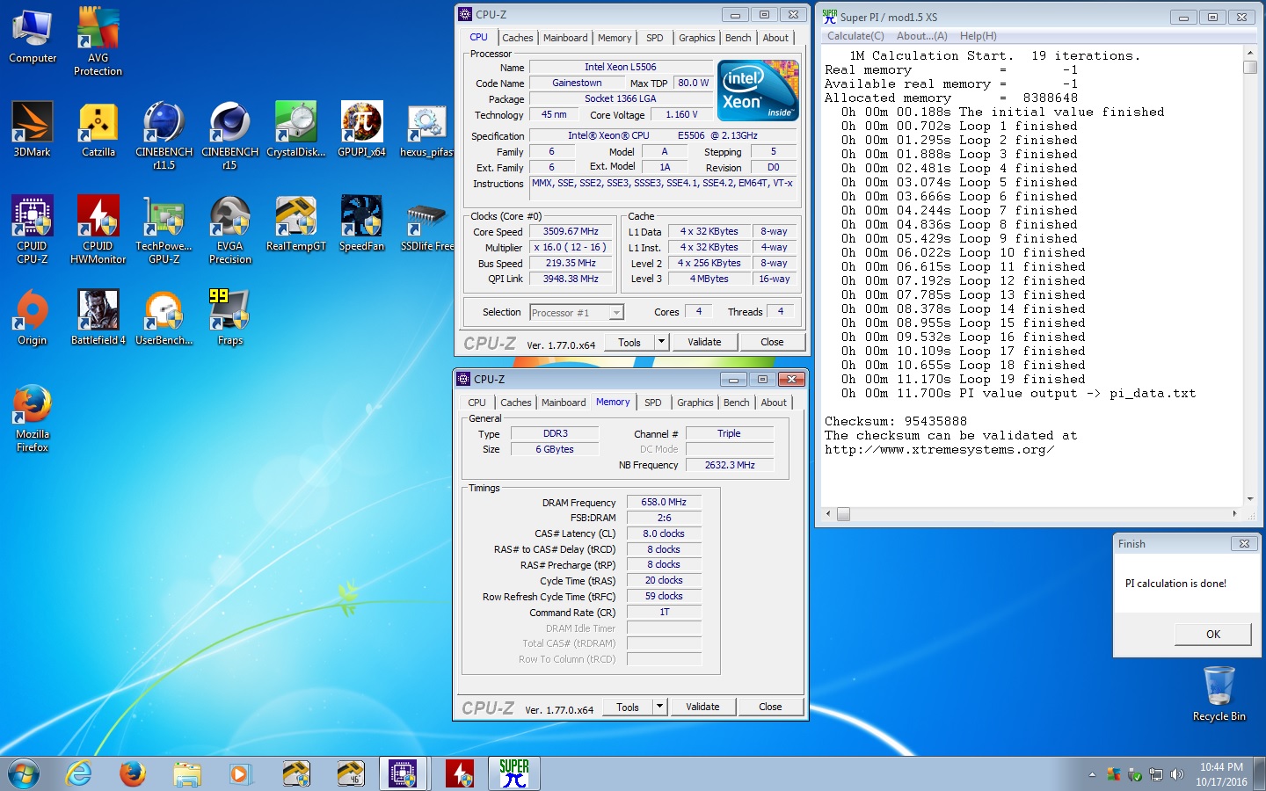Open CINEBENCH r15 shortcut

tap(230, 135)
